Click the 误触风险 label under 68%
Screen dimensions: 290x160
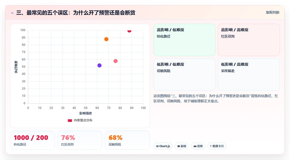tap(115, 145)
